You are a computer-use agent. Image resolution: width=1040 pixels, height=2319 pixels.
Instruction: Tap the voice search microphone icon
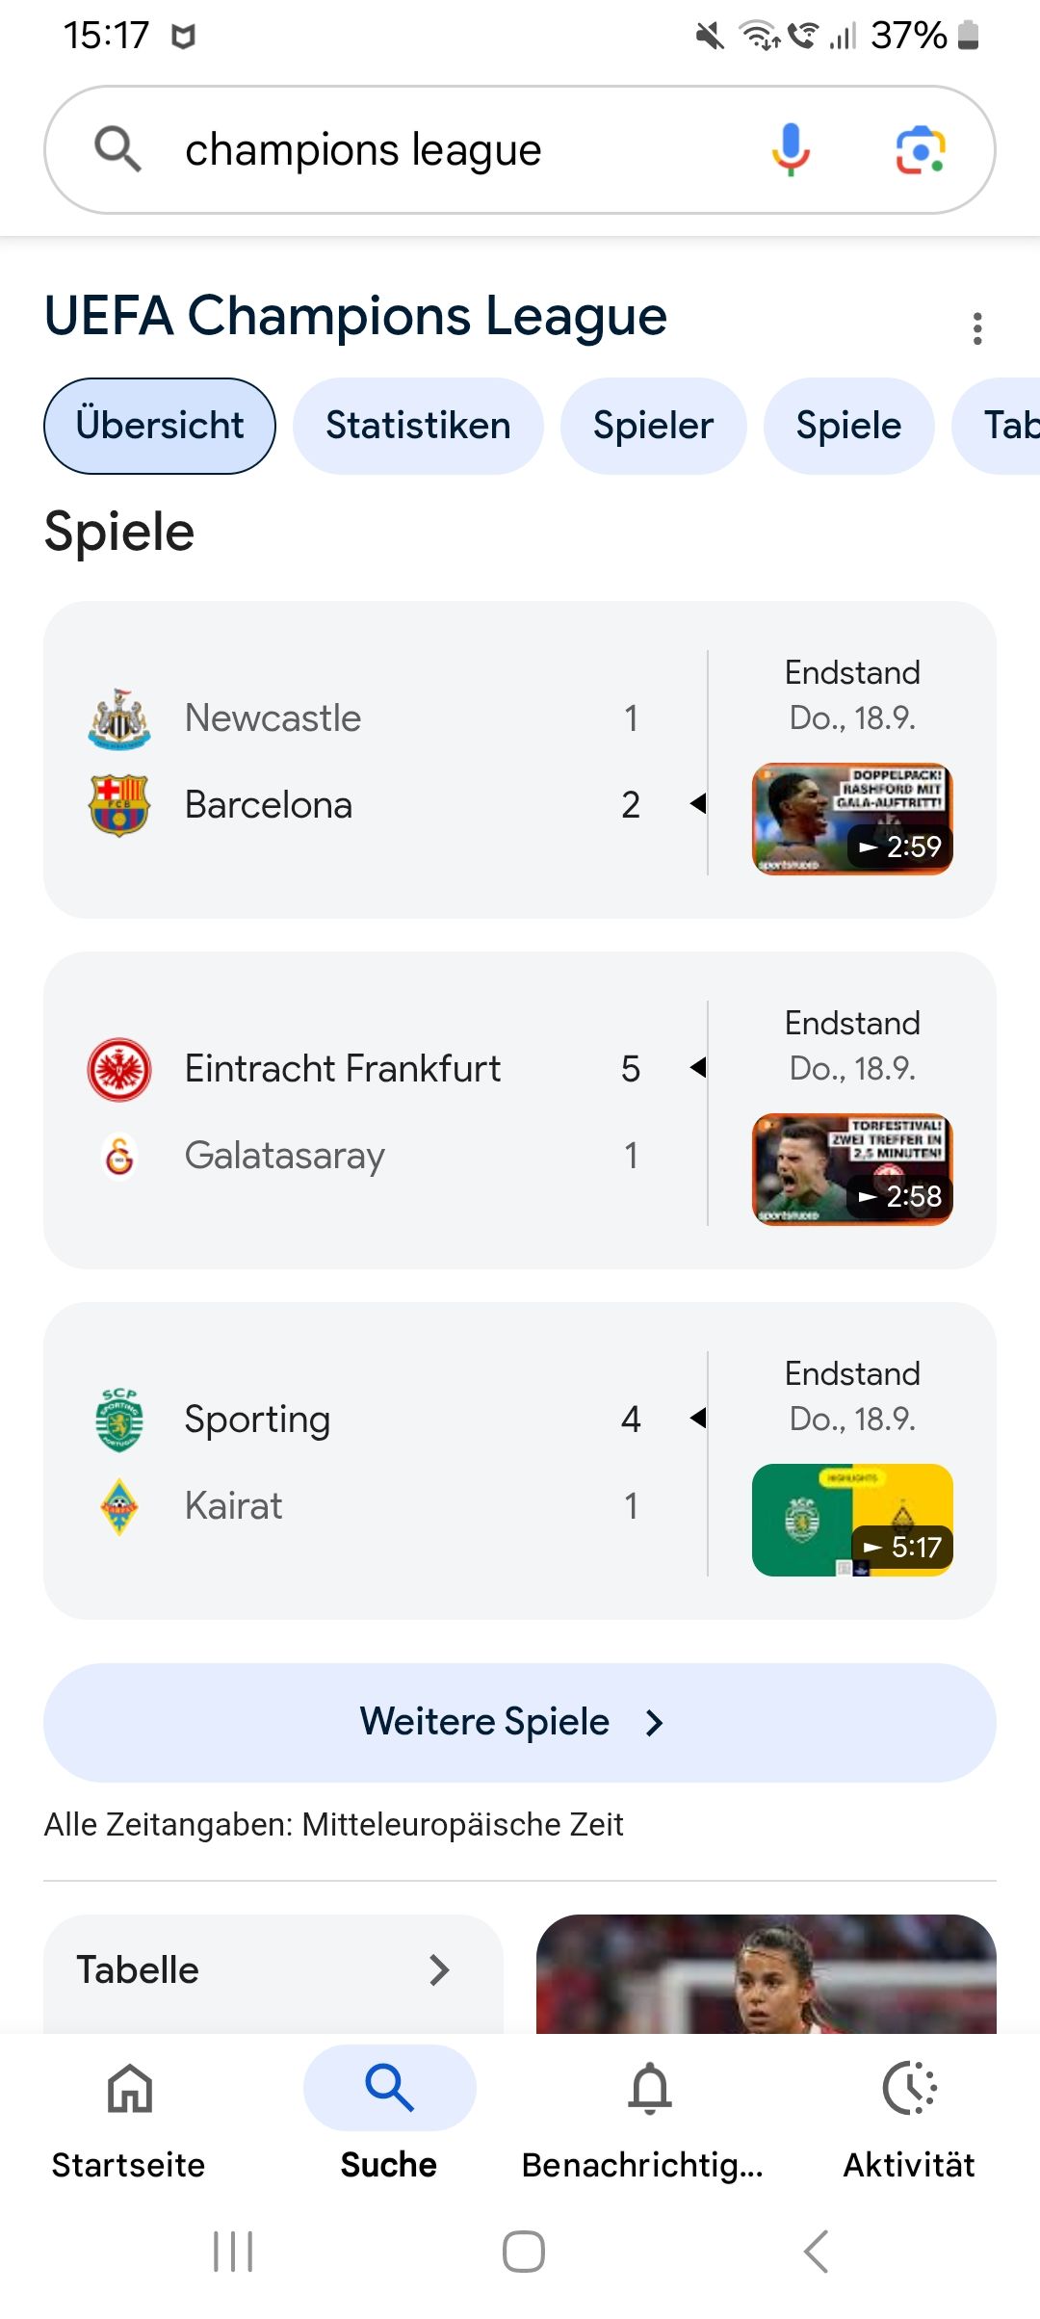(791, 150)
